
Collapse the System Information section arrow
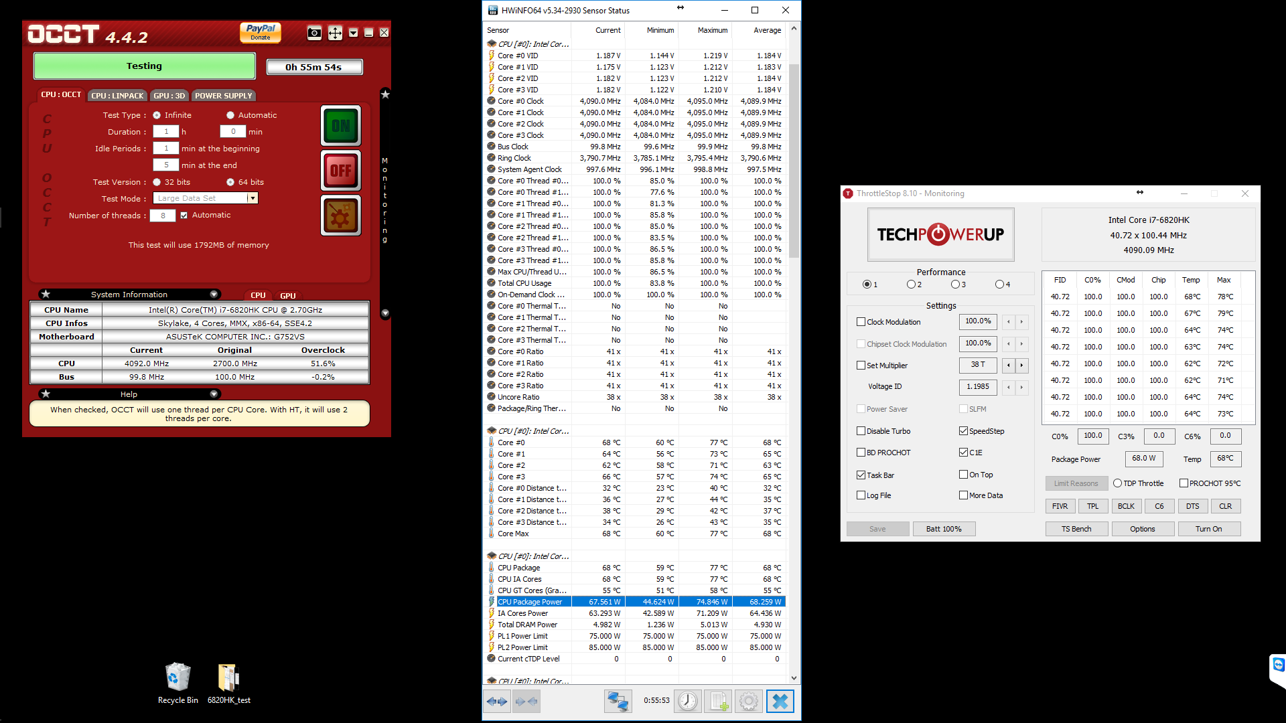pyautogui.click(x=214, y=294)
